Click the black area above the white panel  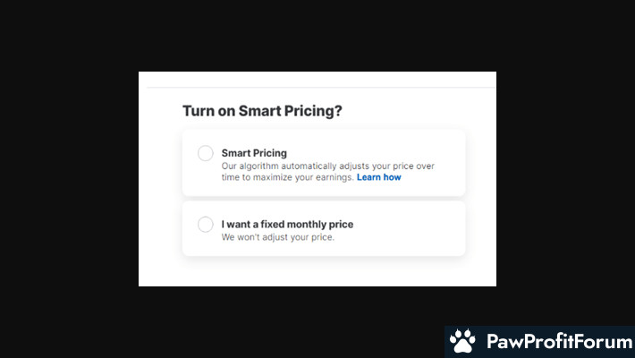[x=317, y=36]
